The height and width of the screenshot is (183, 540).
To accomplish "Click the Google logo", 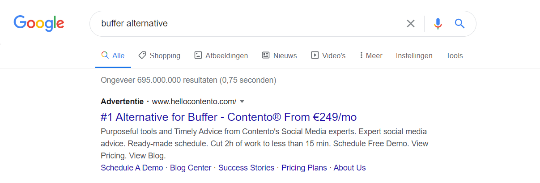I will click(39, 23).
